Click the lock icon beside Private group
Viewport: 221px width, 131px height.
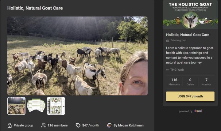click(x=10, y=125)
